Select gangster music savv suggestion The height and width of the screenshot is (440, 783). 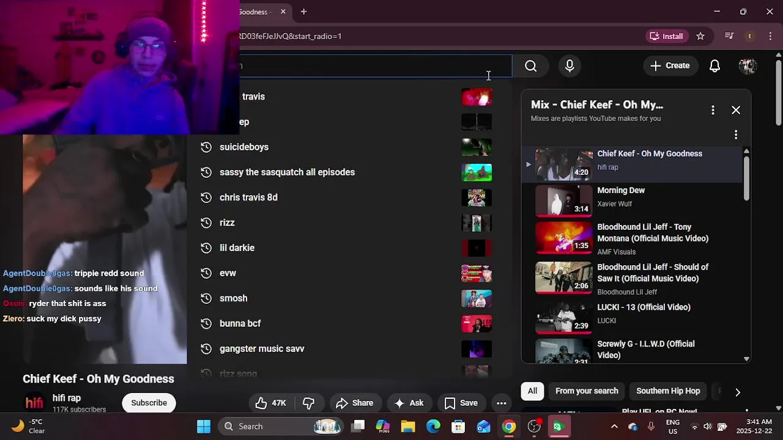click(x=346, y=348)
